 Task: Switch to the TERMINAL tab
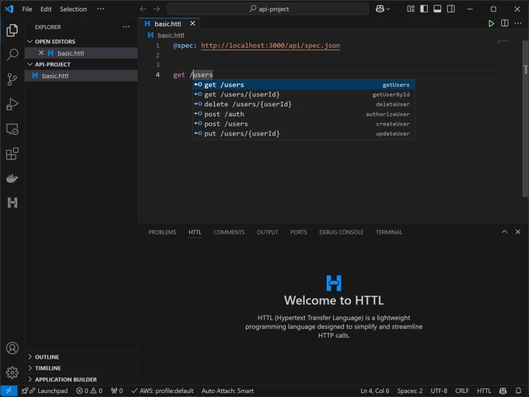(389, 232)
